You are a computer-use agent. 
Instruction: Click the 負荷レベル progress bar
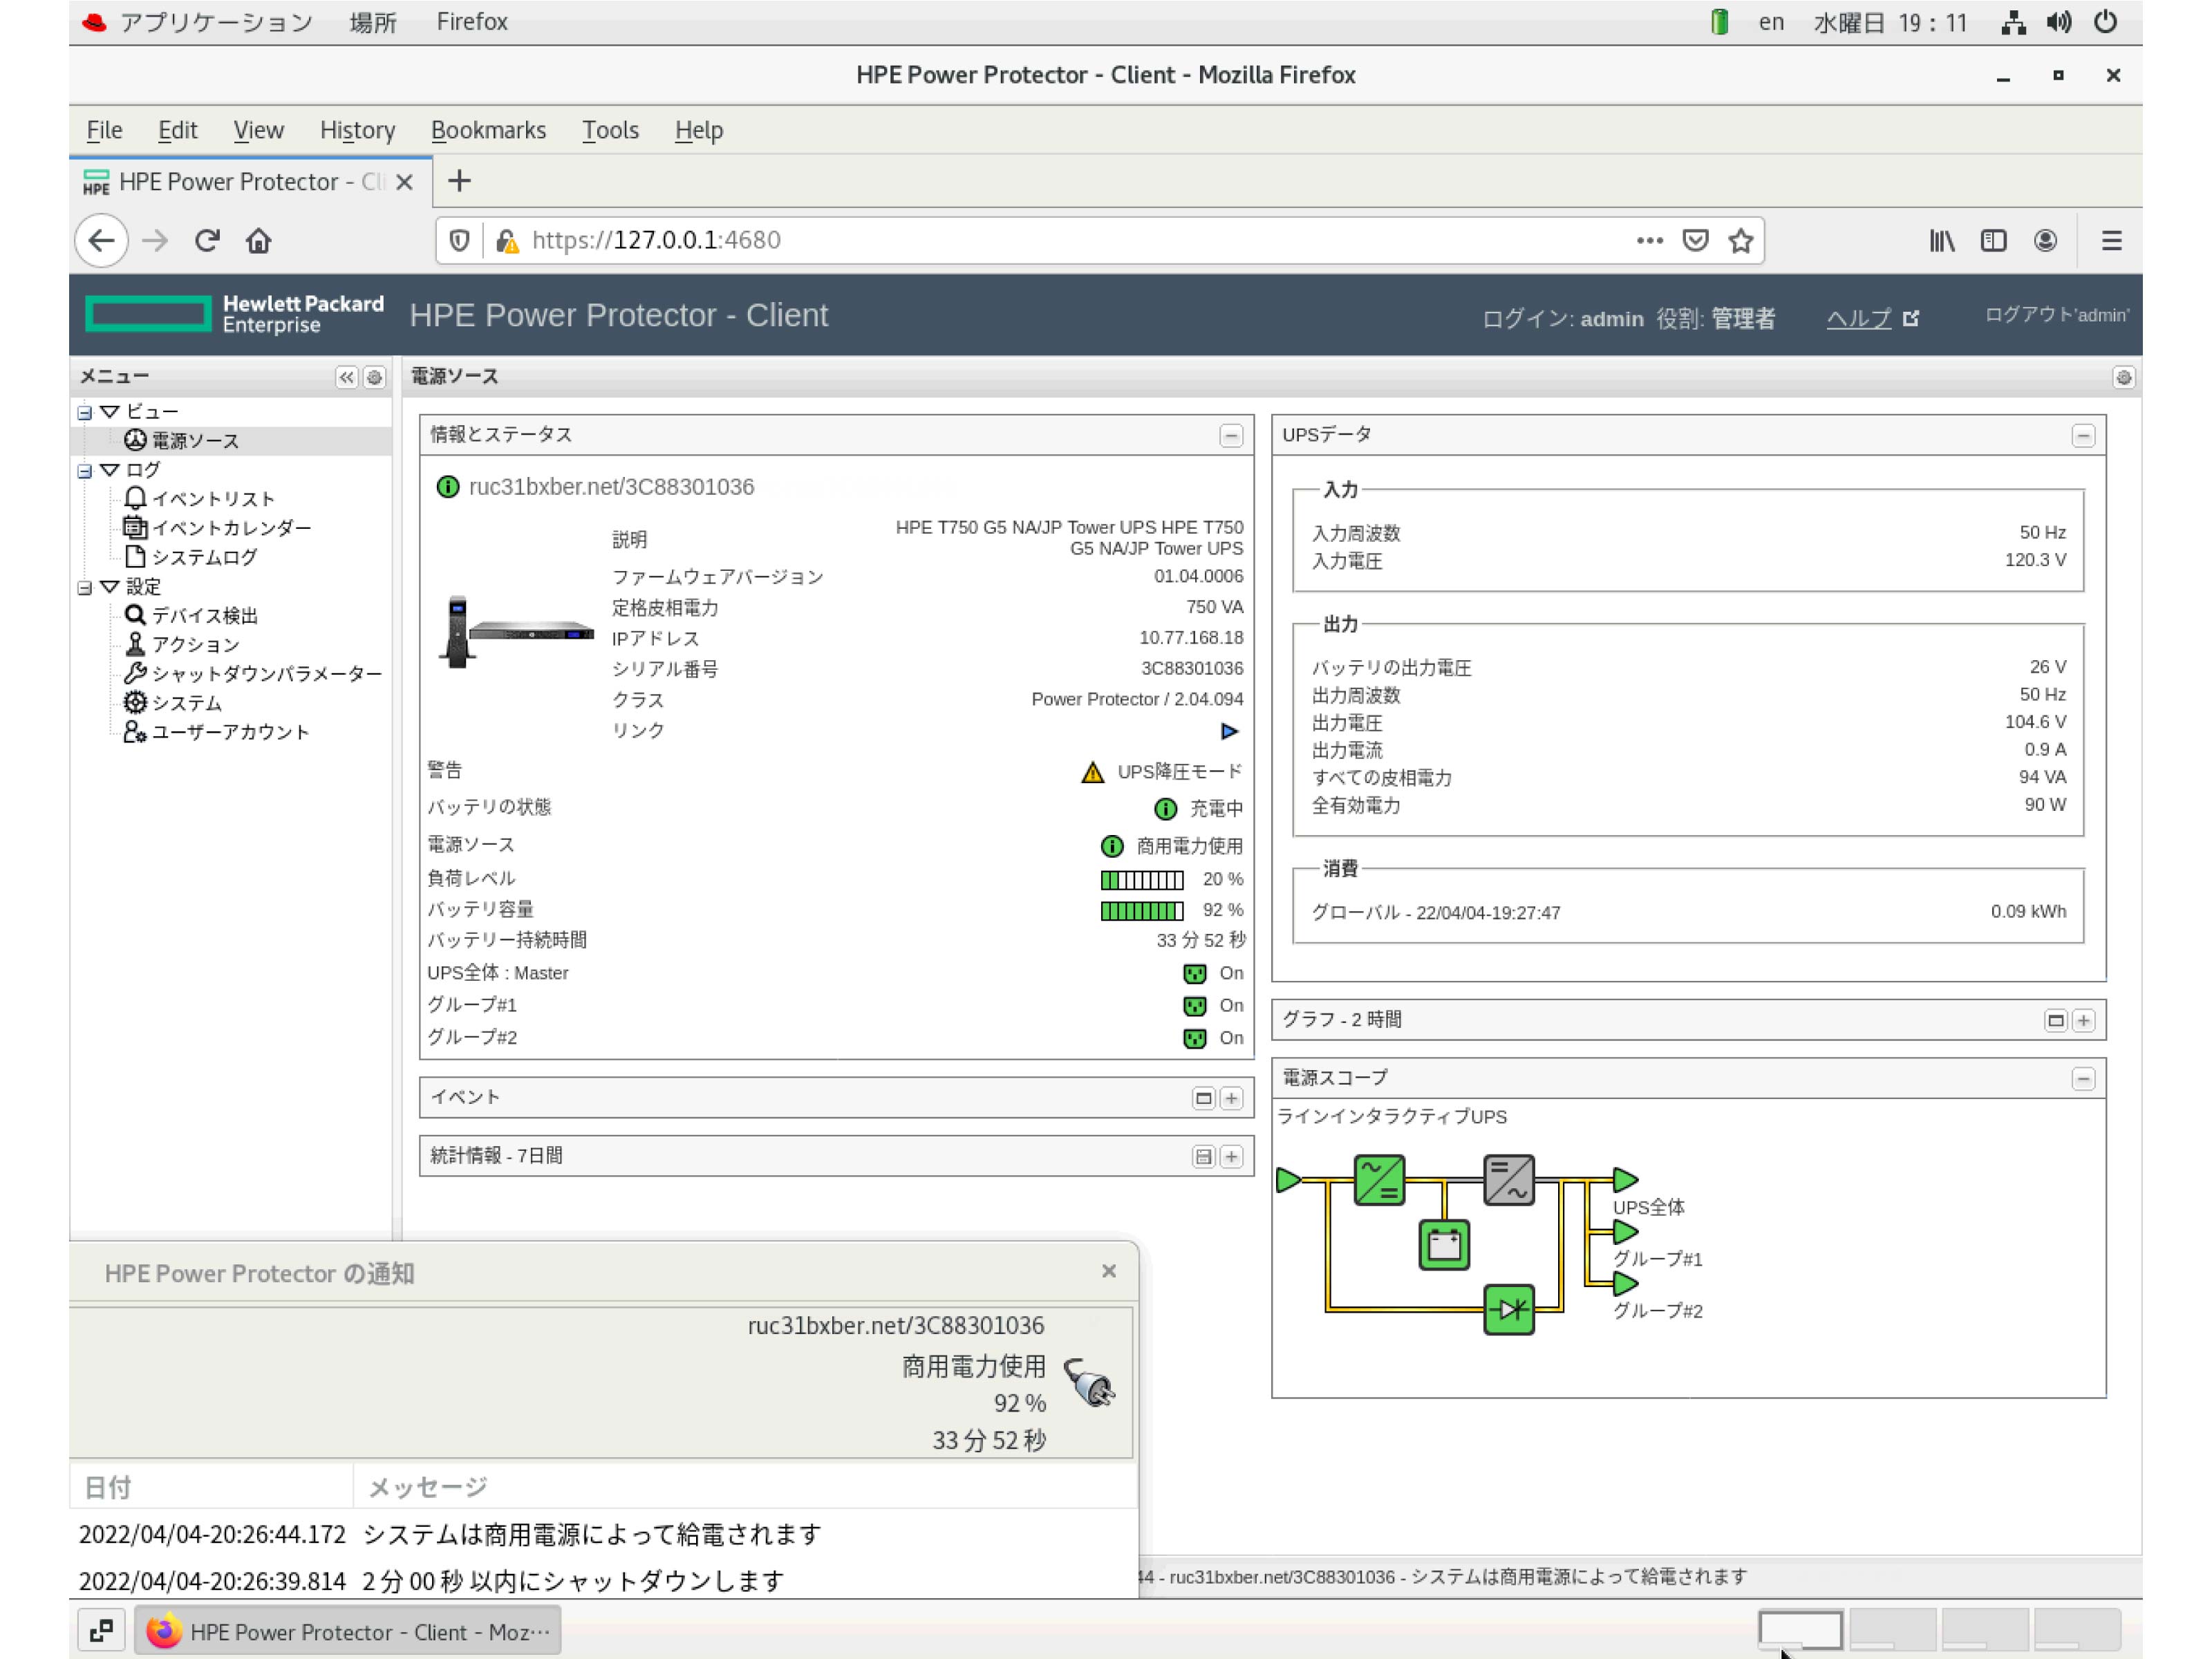(x=1141, y=880)
